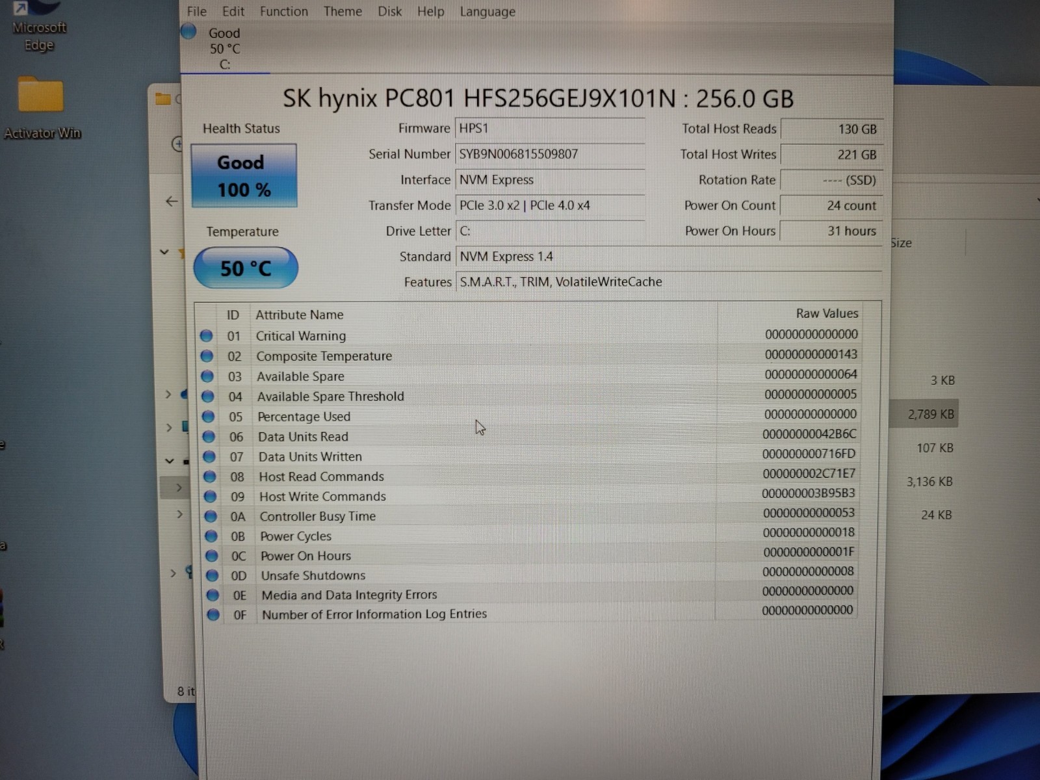Screen dimensions: 1040x780
Task: Click the status dot for Controller Busy Time
Action: click(x=211, y=516)
